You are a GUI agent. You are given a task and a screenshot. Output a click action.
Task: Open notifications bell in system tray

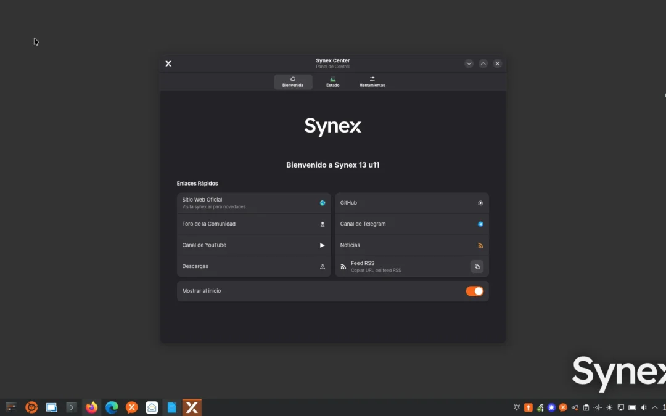(x=517, y=407)
